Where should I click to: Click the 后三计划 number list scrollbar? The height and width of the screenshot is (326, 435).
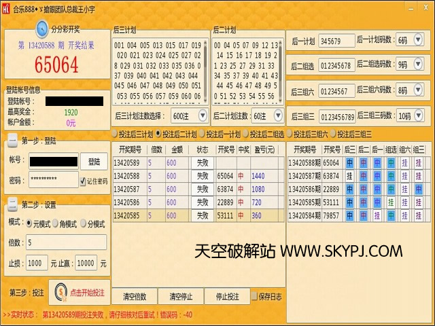[206, 69]
